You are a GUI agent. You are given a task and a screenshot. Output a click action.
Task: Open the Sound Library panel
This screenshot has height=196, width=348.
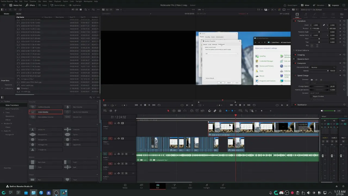click(58, 5)
